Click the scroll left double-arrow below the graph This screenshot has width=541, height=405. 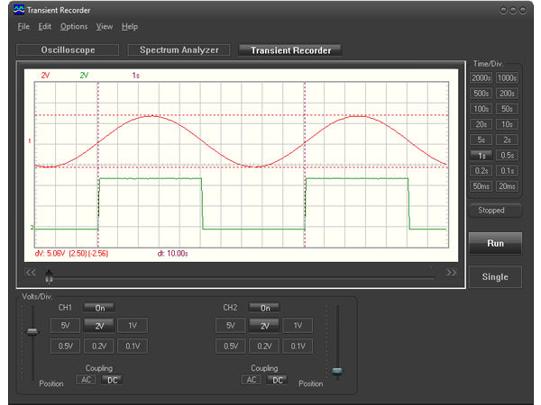click(31, 272)
